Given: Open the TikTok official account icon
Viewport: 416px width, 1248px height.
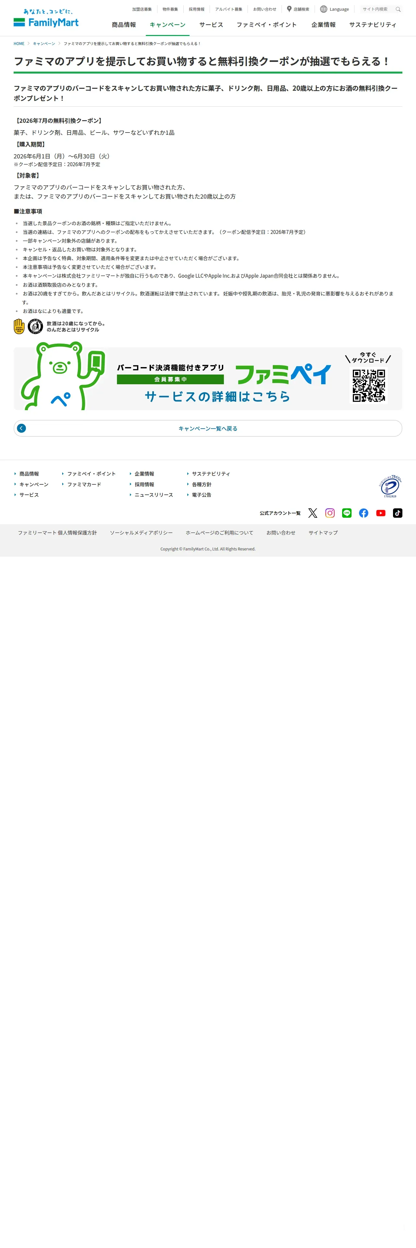Looking at the screenshot, I should (398, 513).
